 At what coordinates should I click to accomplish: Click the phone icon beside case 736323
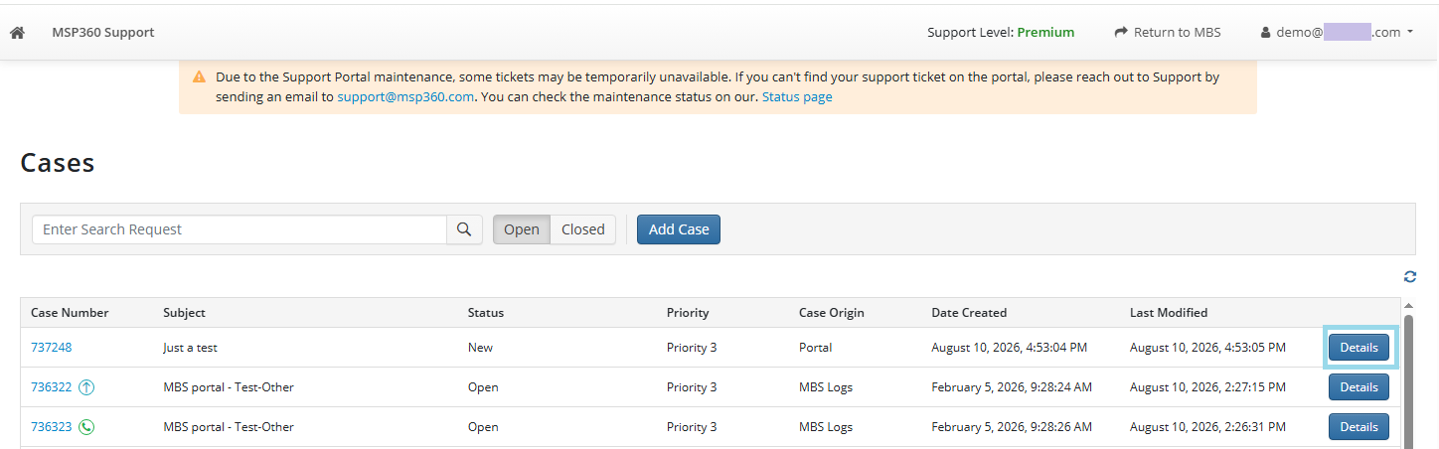[86, 427]
